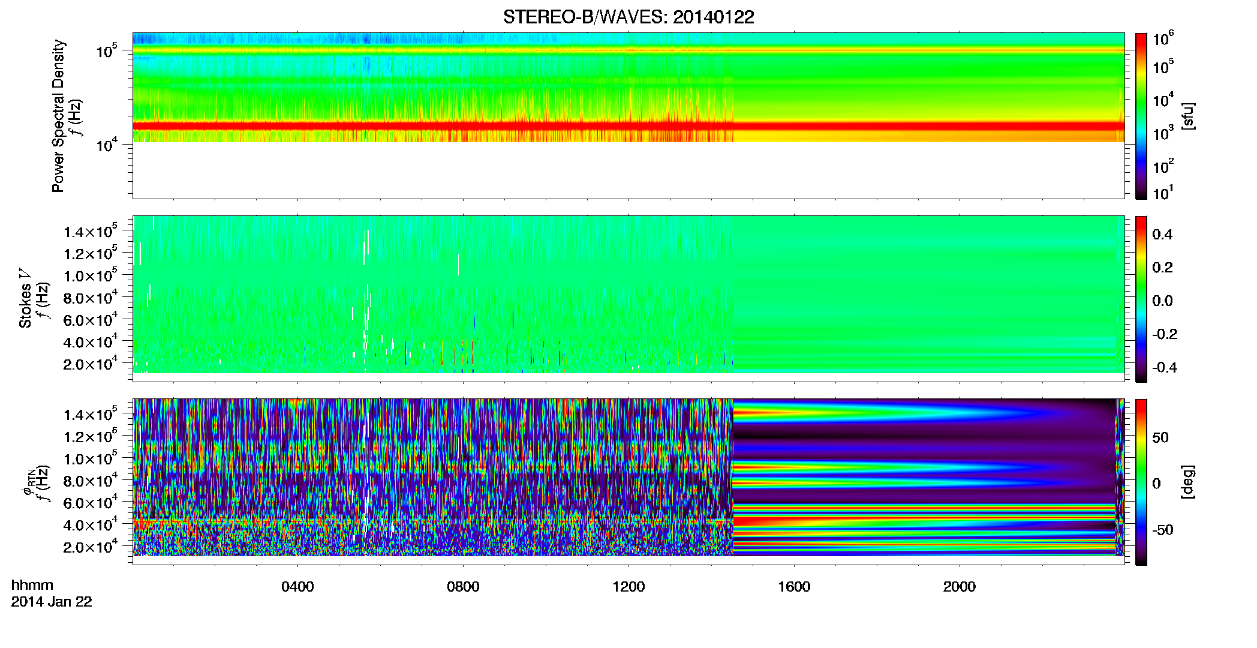The image size is (1257, 648).
Task: Select the 1600 time axis label
Action: (794, 587)
